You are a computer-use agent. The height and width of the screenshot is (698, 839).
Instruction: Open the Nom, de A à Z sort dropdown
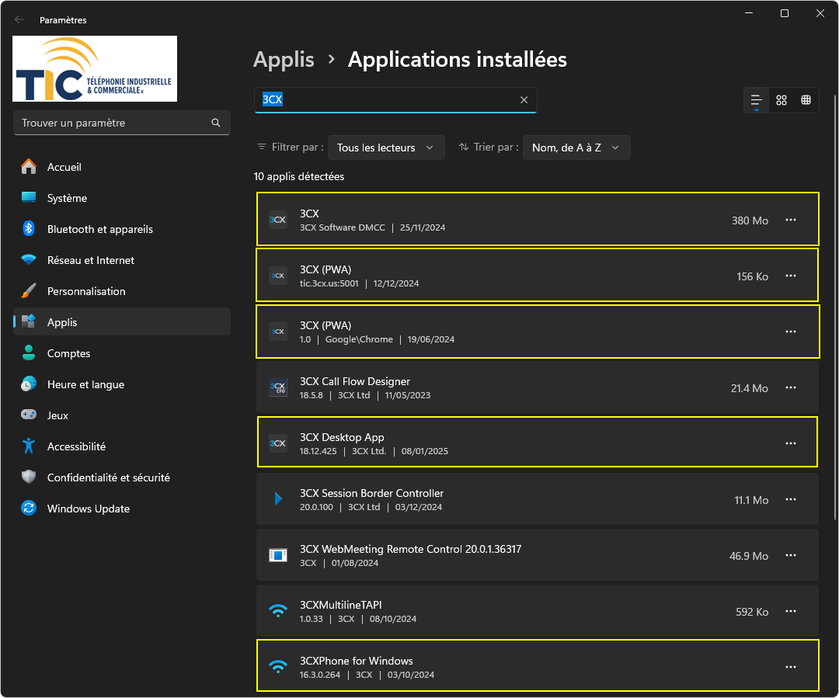(576, 148)
